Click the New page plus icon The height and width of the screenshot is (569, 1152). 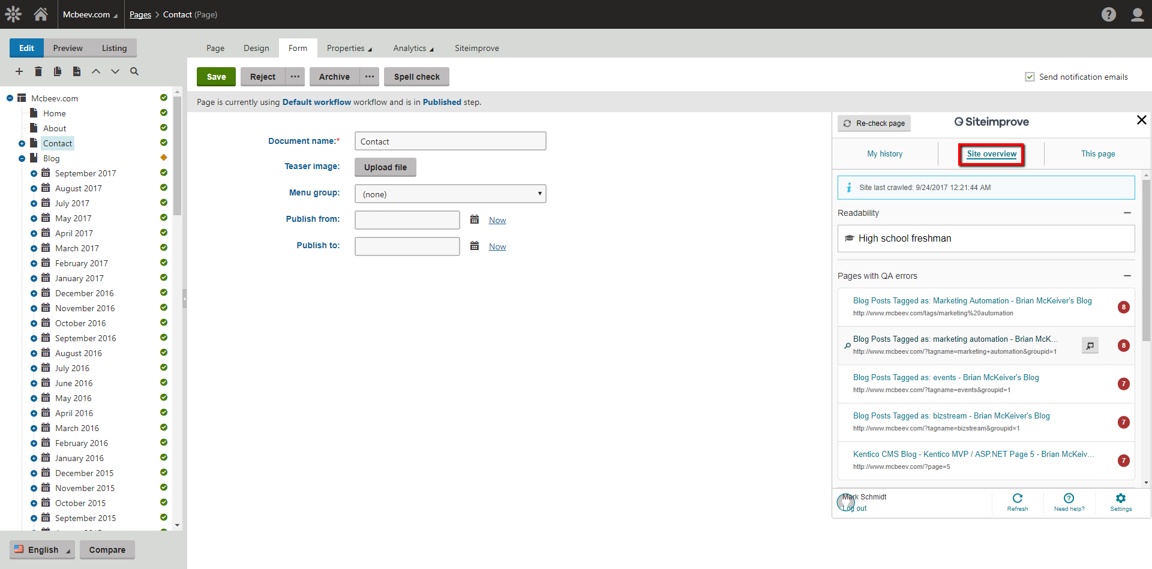(x=19, y=71)
